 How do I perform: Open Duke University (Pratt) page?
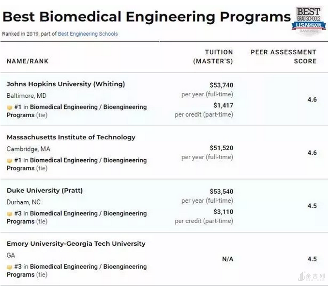click(x=45, y=191)
